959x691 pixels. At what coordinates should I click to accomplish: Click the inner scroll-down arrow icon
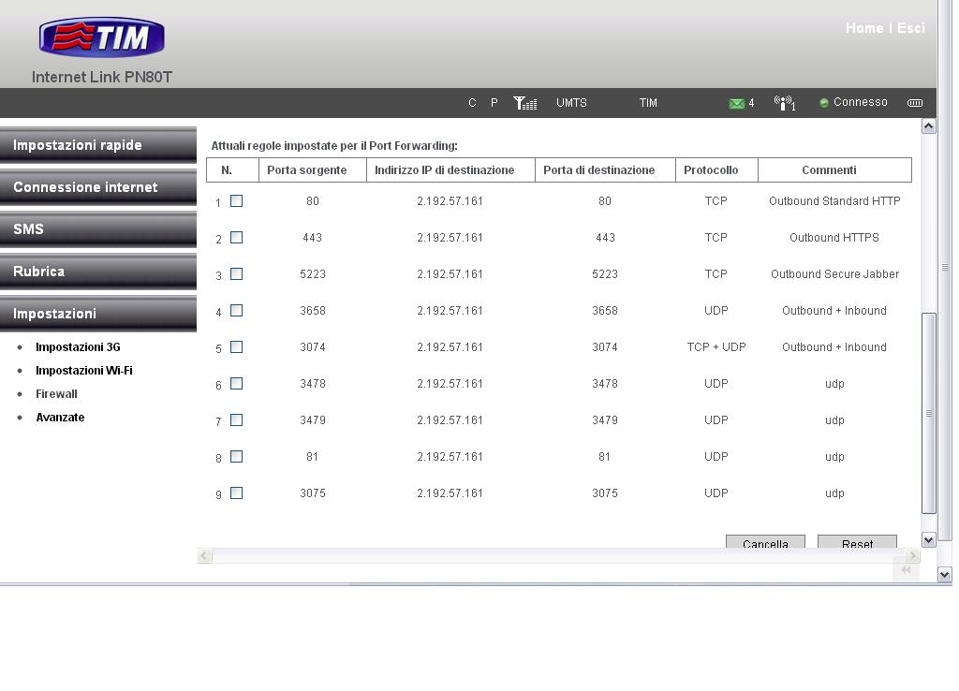[928, 539]
